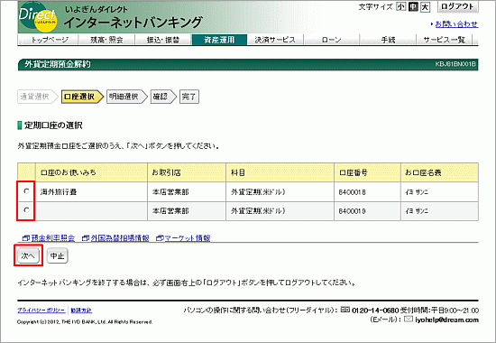Click email address iyohelp@dream.com
The height and width of the screenshot is (343, 496).
coord(446,320)
